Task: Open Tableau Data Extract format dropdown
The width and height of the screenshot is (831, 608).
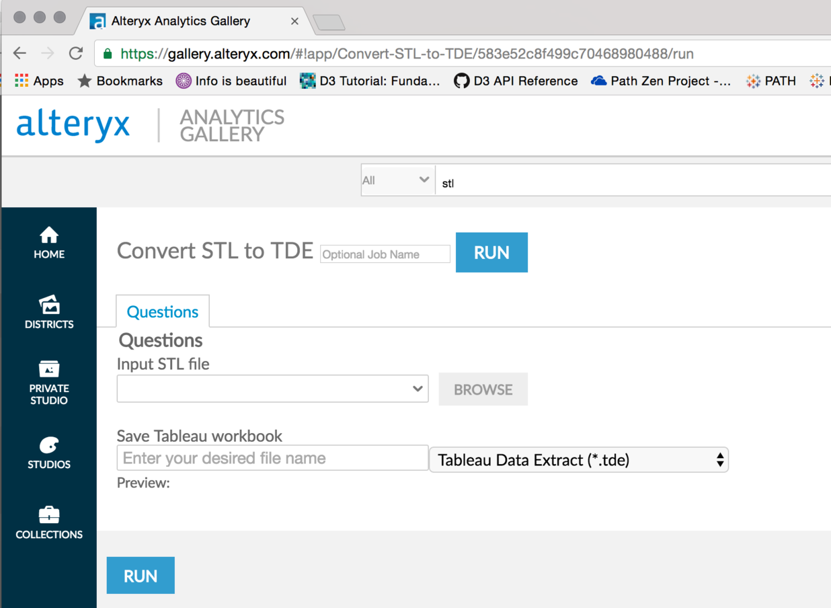Action: 579,460
